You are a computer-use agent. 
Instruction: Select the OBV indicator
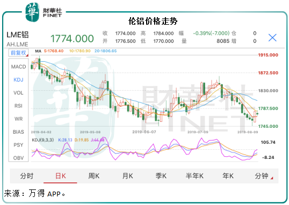(18, 158)
